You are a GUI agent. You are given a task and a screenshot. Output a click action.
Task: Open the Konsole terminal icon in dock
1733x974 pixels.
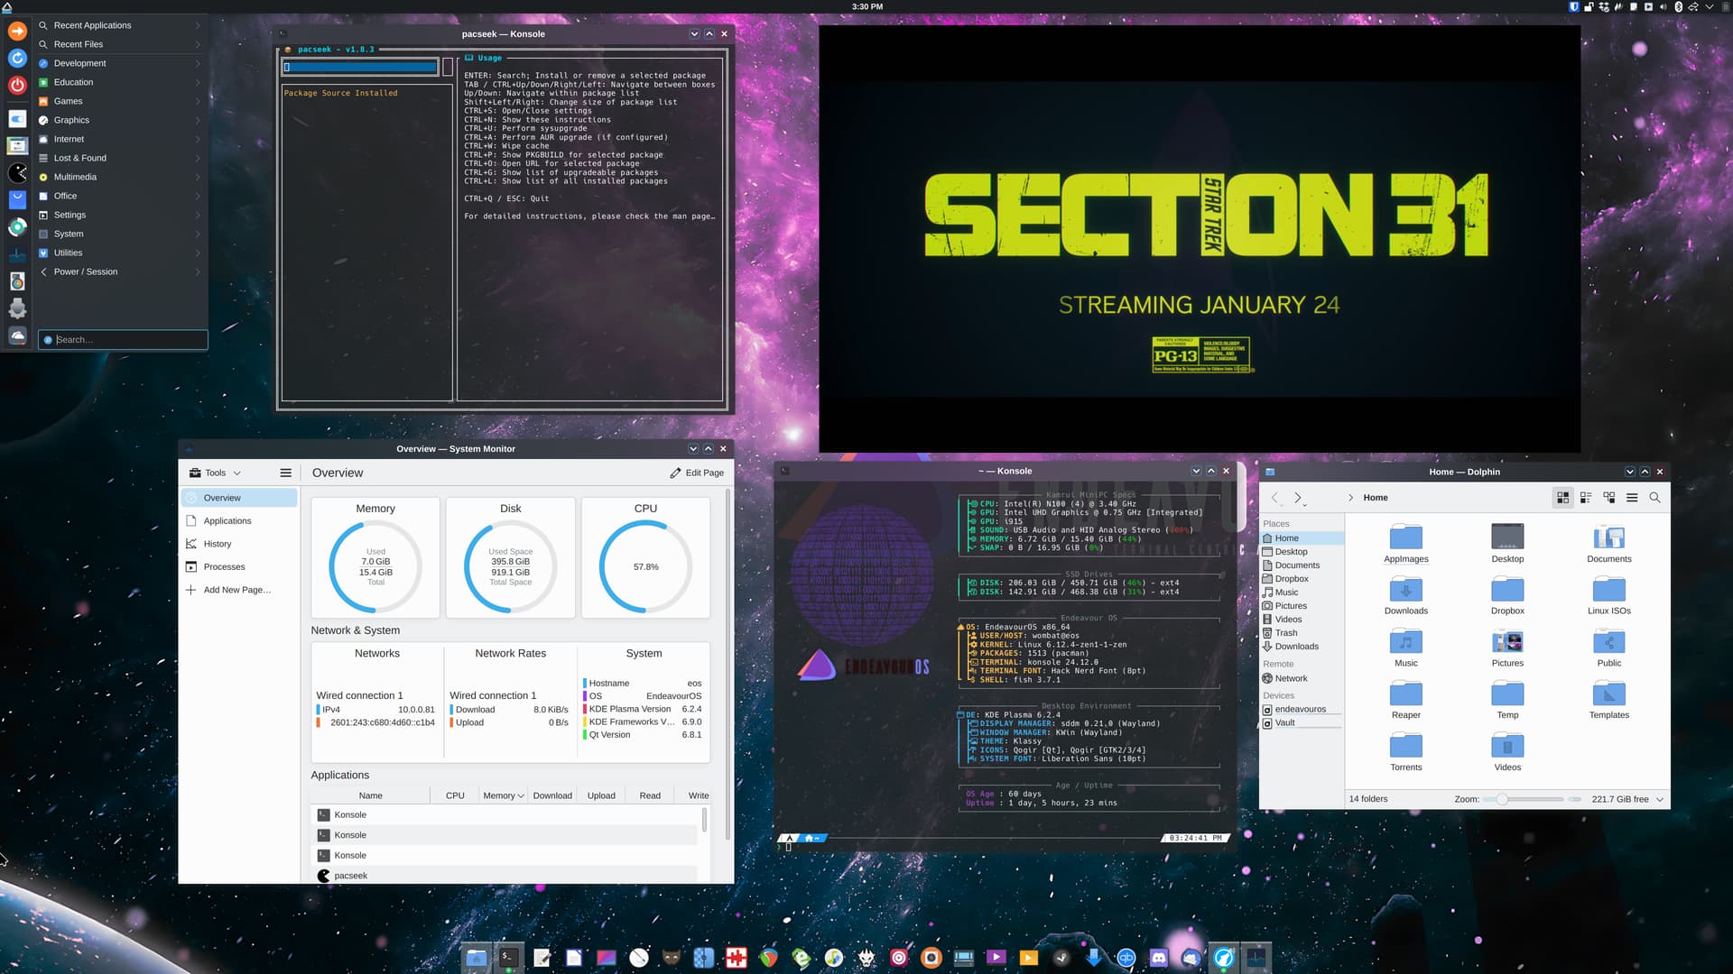click(x=508, y=957)
